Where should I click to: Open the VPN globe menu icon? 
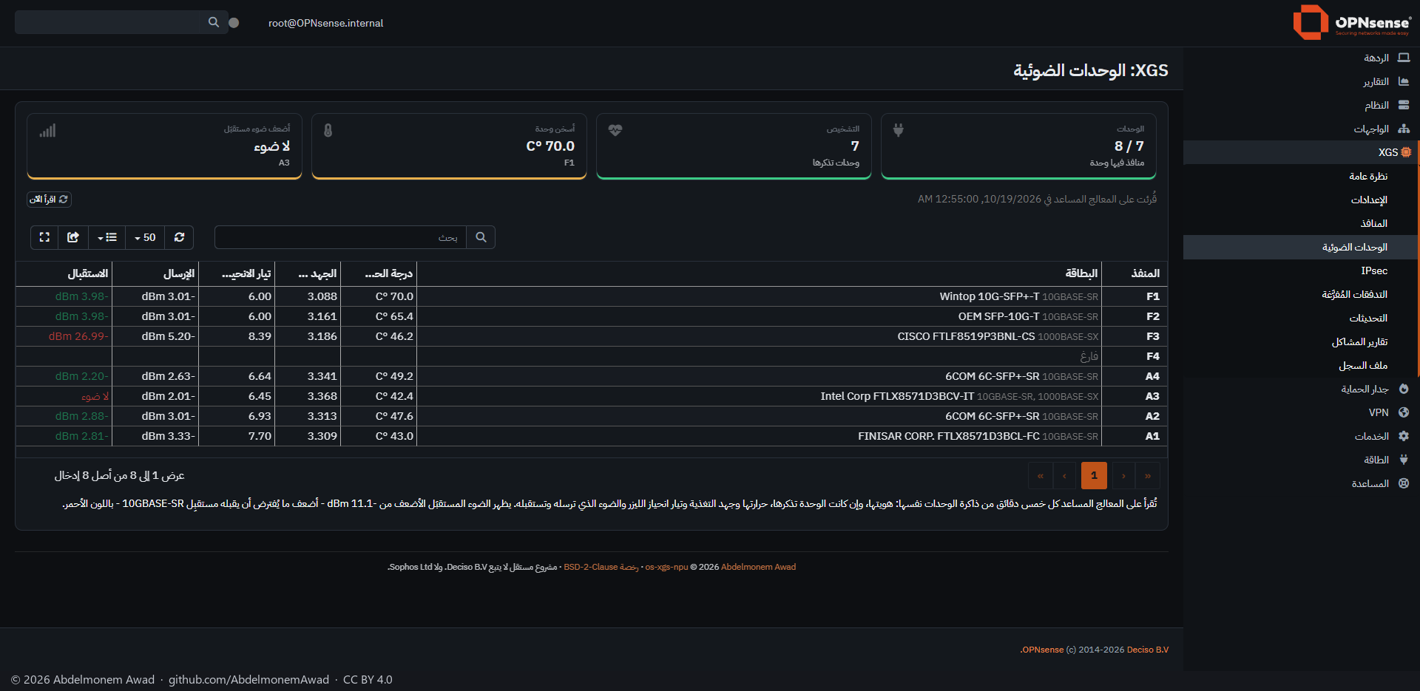(1404, 412)
